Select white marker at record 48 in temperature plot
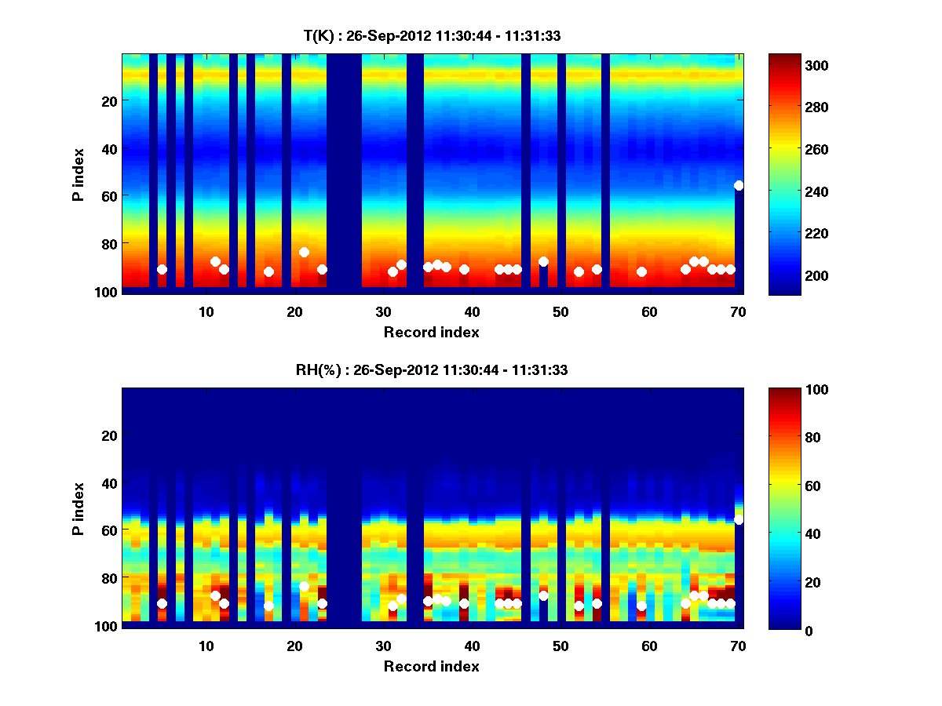 (543, 261)
